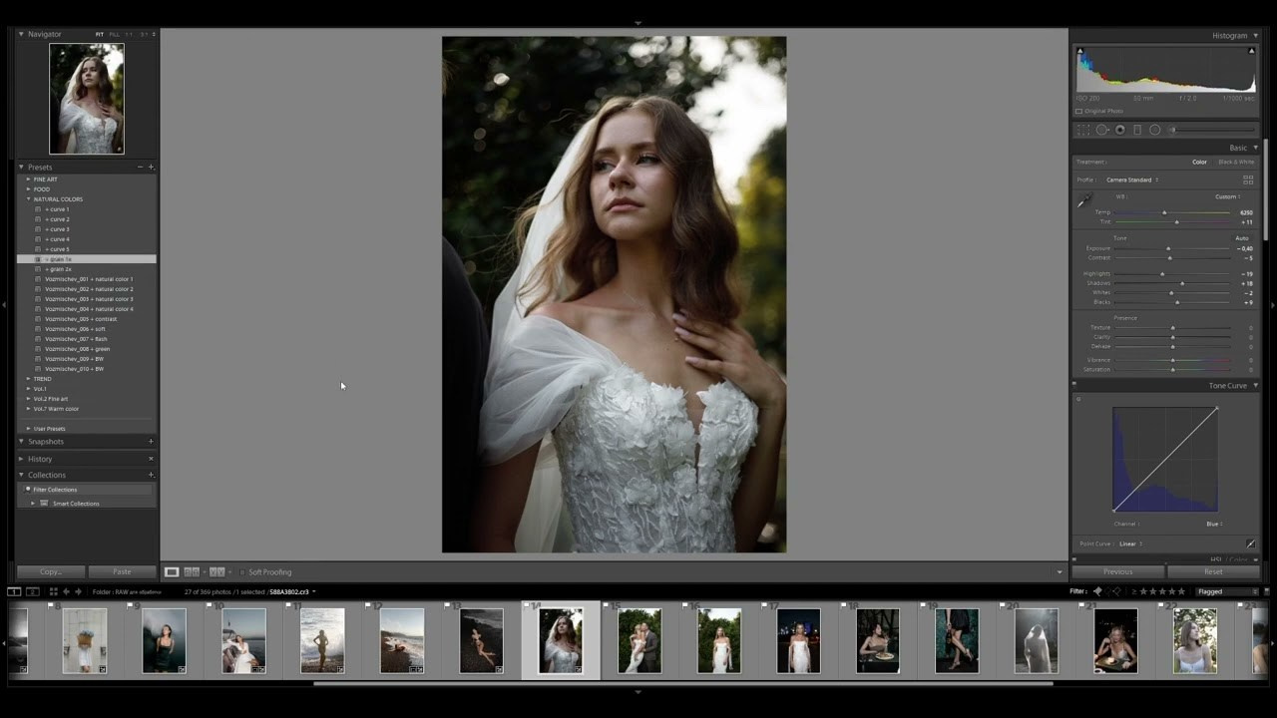
Task: Switch treatment to Black & White
Action: [1236, 162]
